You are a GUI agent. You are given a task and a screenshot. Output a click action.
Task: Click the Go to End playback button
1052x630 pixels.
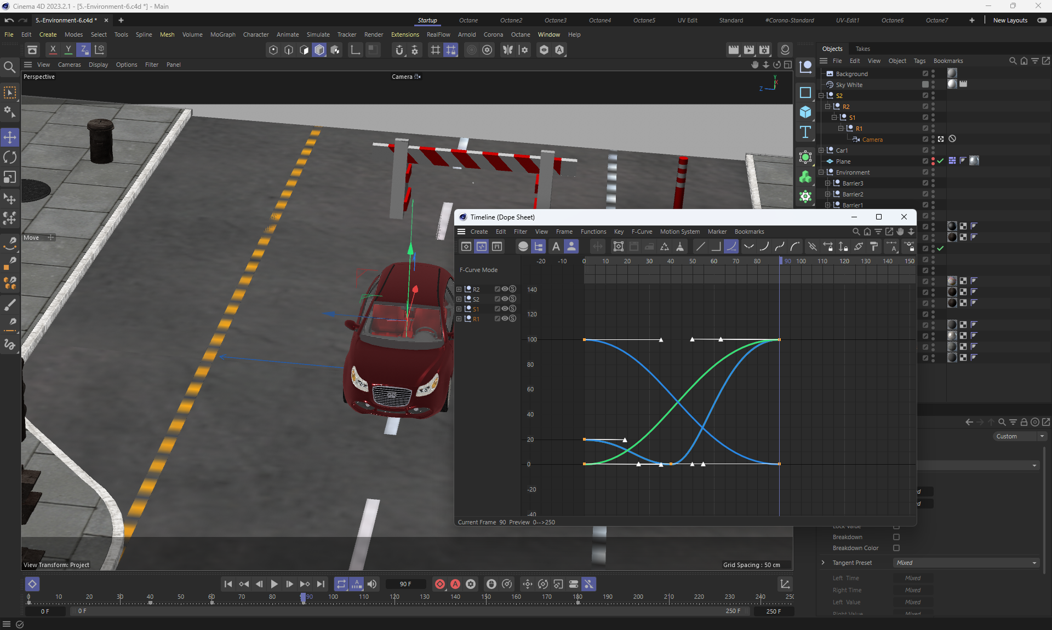(321, 584)
